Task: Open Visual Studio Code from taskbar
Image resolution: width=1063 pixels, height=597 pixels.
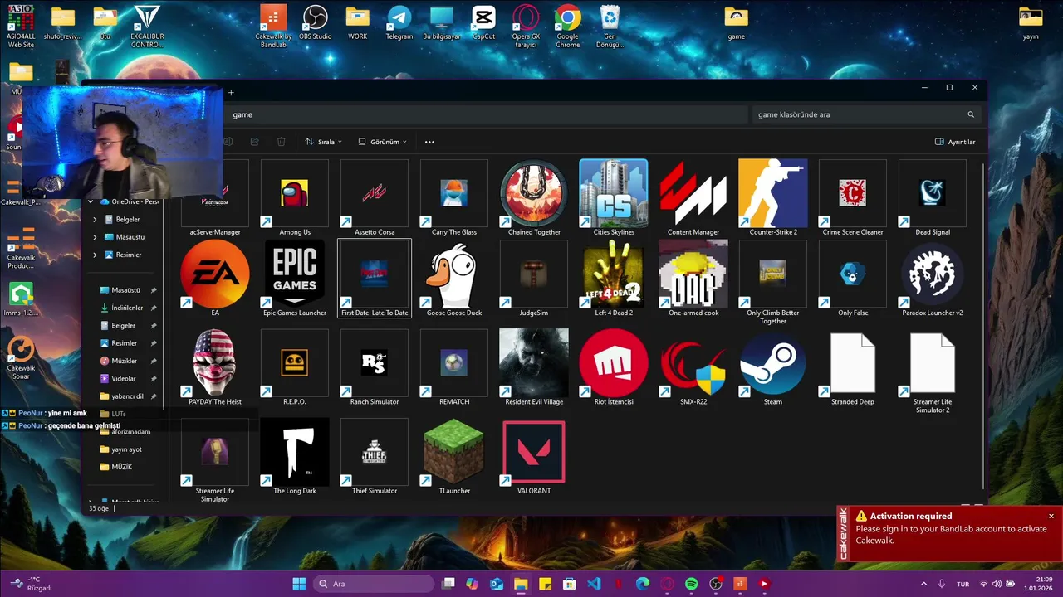Action: click(594, 584)
